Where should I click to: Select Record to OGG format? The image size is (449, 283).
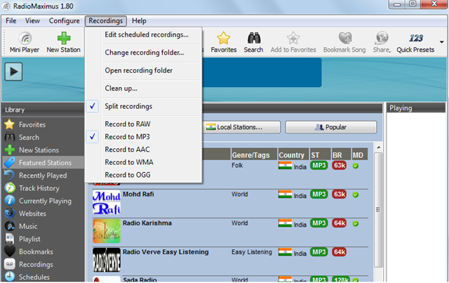coord(143,175)
